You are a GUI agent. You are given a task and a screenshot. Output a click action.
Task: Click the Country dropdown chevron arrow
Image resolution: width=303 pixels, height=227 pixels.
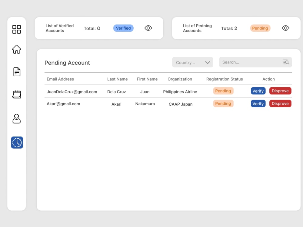click(208, 63)
